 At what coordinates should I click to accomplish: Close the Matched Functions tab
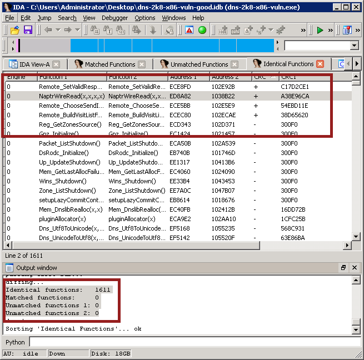coord(142,64)
